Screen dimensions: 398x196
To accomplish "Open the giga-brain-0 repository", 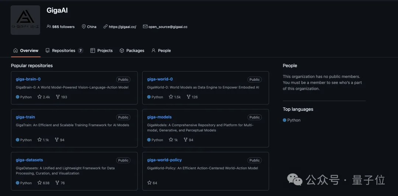I will pos(28,79).
